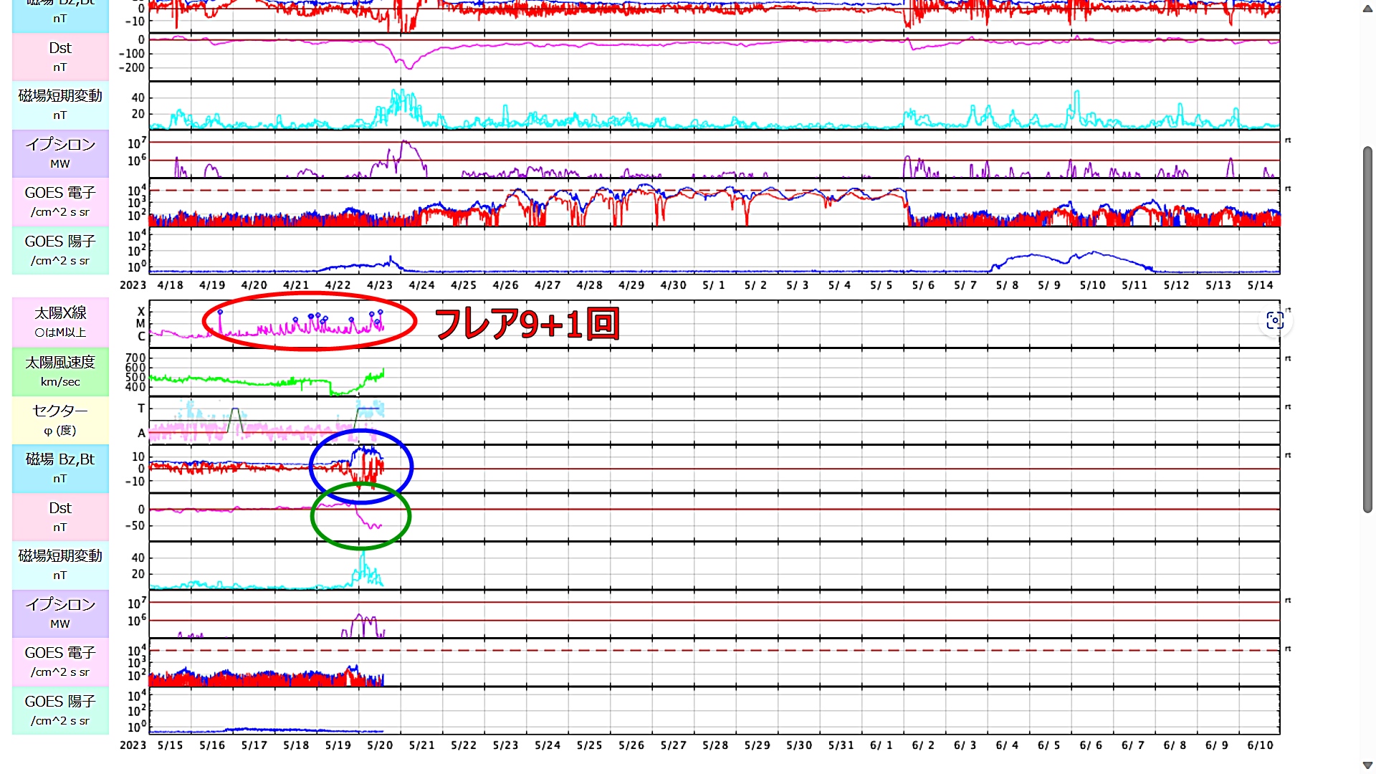Click the lower Dst nT pink label
This screenshot has height=774, width=1376.
click(x=60, y=517)
